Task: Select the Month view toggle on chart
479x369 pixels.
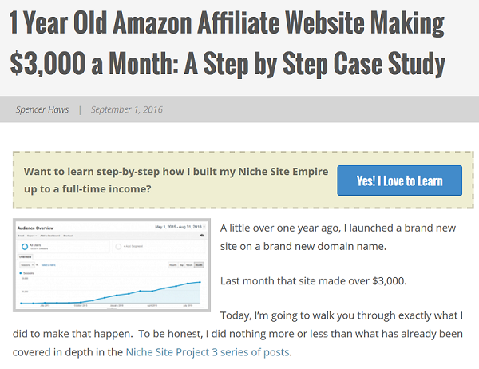Action: 199,264
